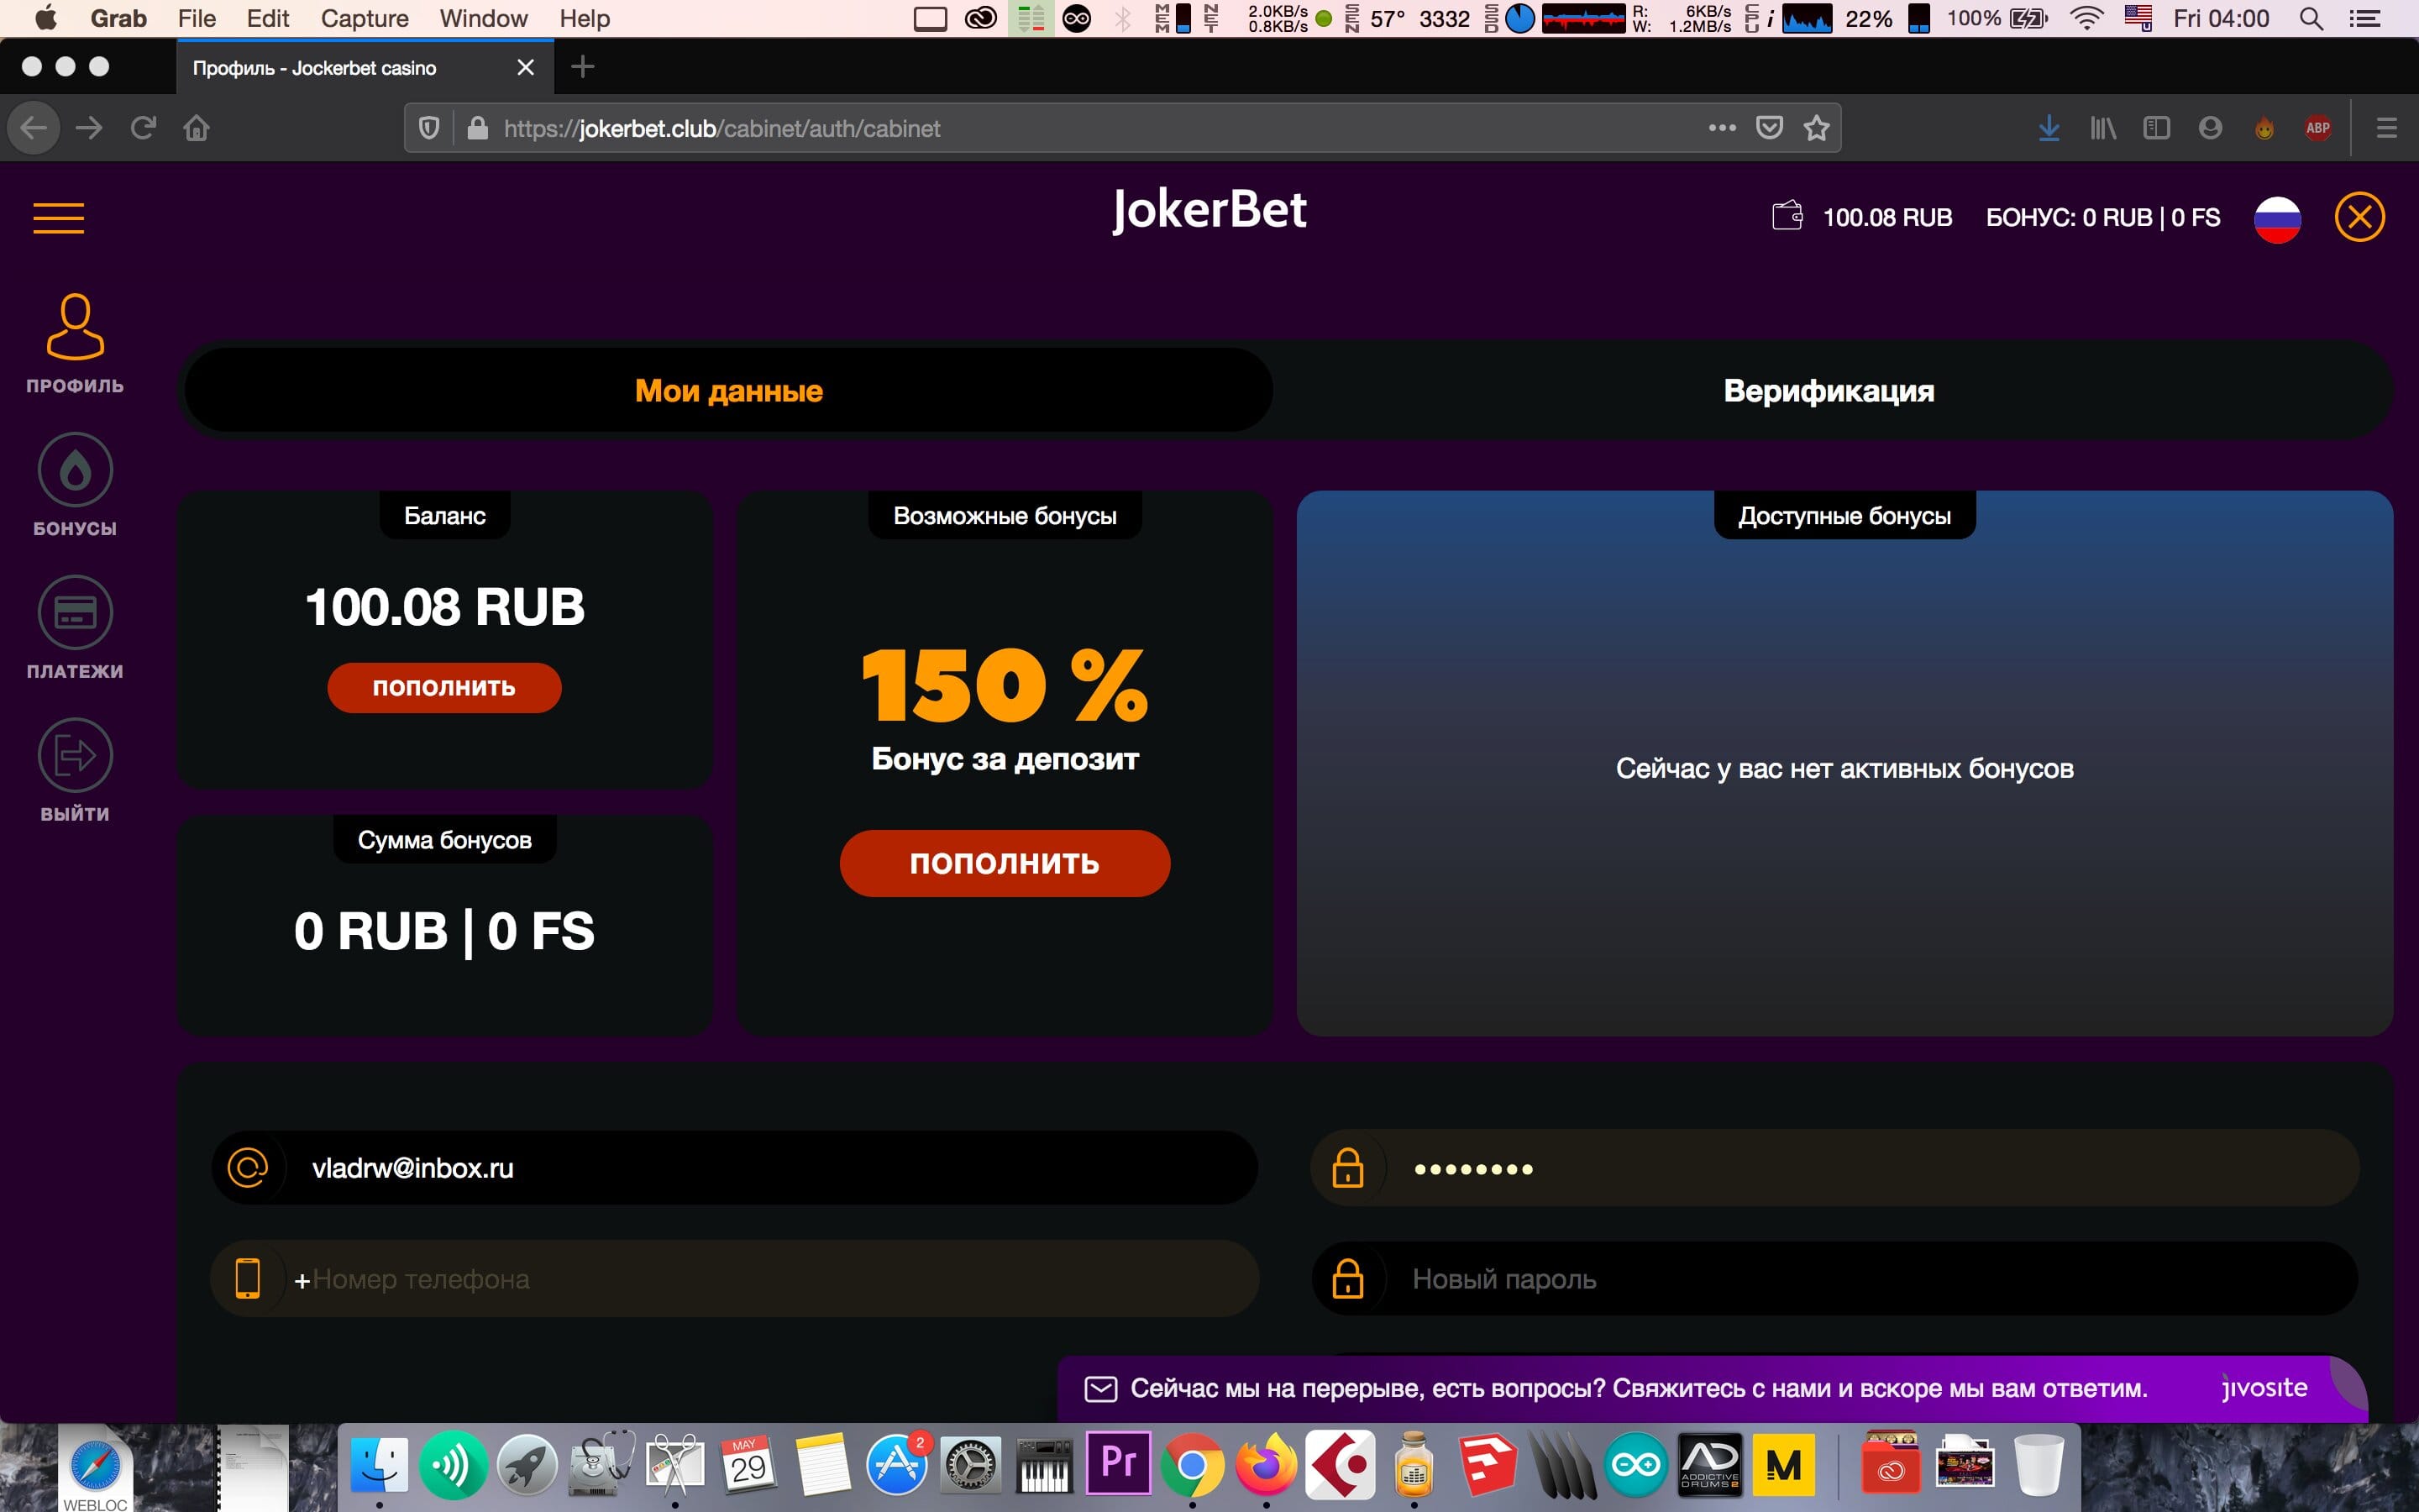
Task: Click the orange circled X close icon
Action: 2359,217
